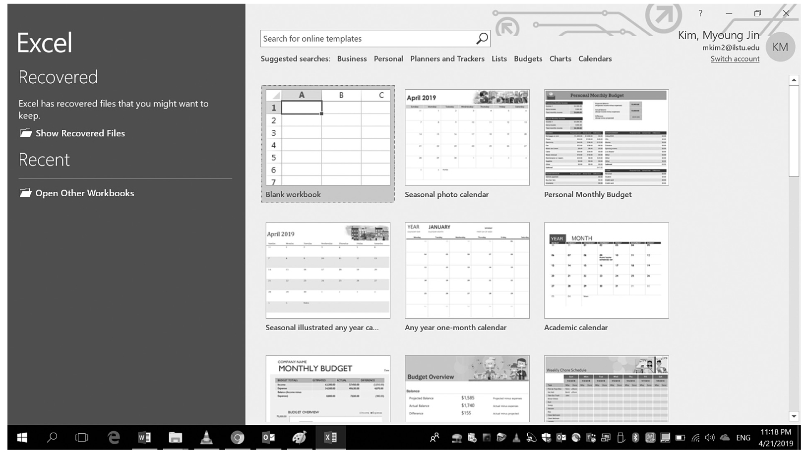Viewport: 805px width, 452px height.
Task: Open the Seasonal photo calendar template
Action: (467, 144)
